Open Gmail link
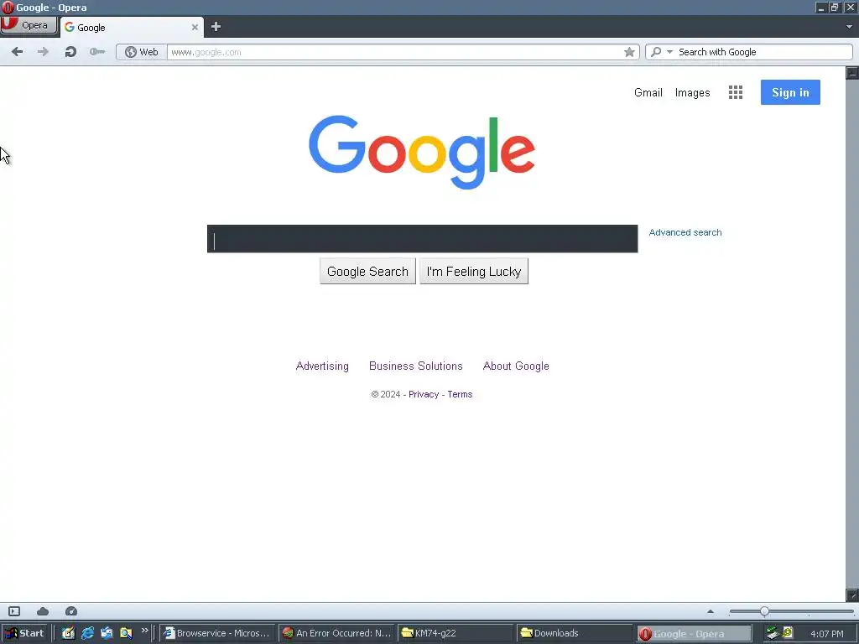 648,92
